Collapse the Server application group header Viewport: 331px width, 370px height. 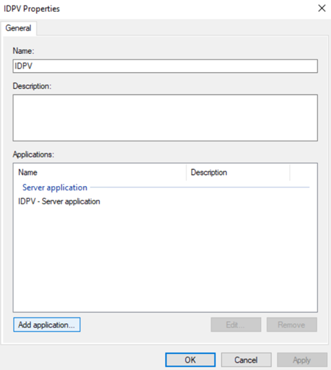55,187
